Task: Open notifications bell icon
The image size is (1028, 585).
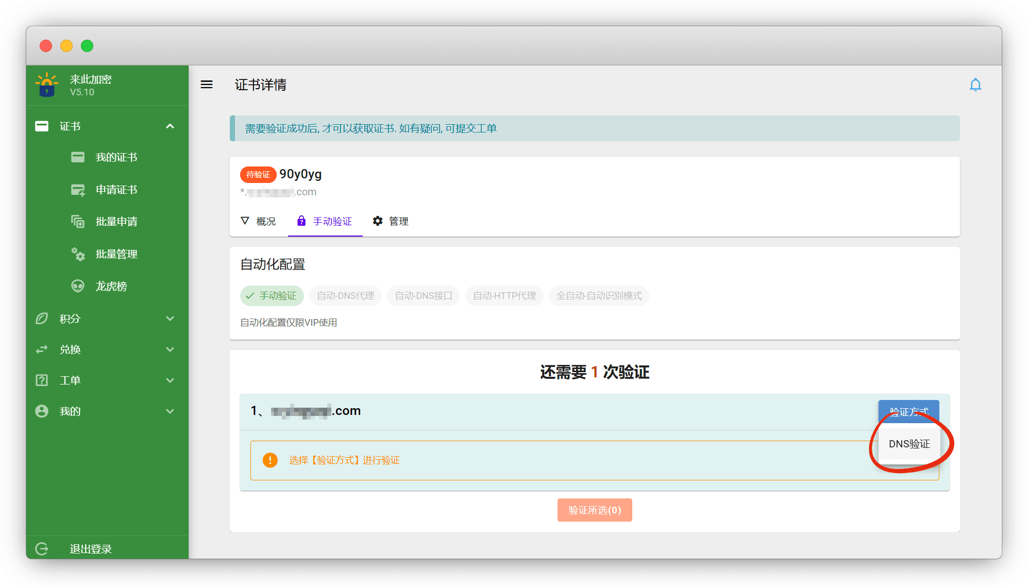Action: (975, 85)
